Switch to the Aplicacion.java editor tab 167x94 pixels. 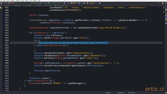[x=49, y=5]
